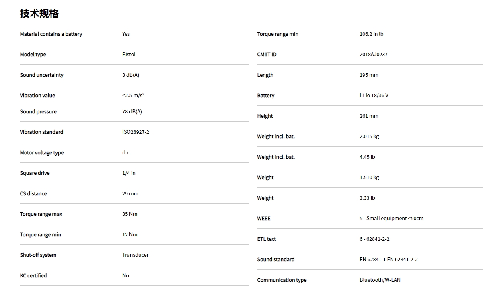Click the "KC certified" label
The width and height of the screenshot is (483, 289).
point(33,276)
